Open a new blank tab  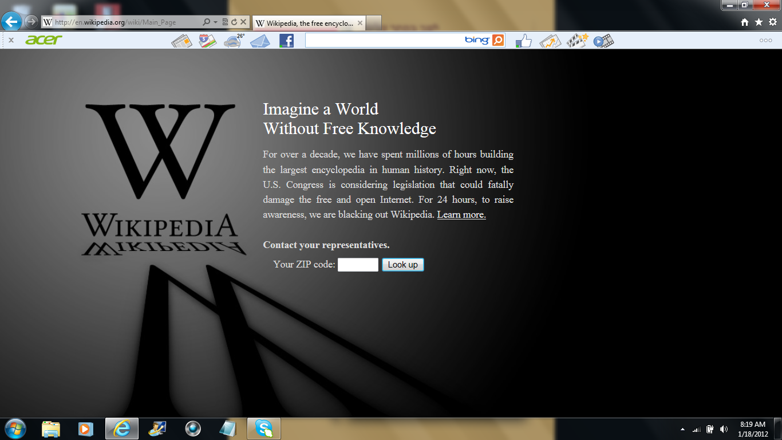click(x=373, y=23)
